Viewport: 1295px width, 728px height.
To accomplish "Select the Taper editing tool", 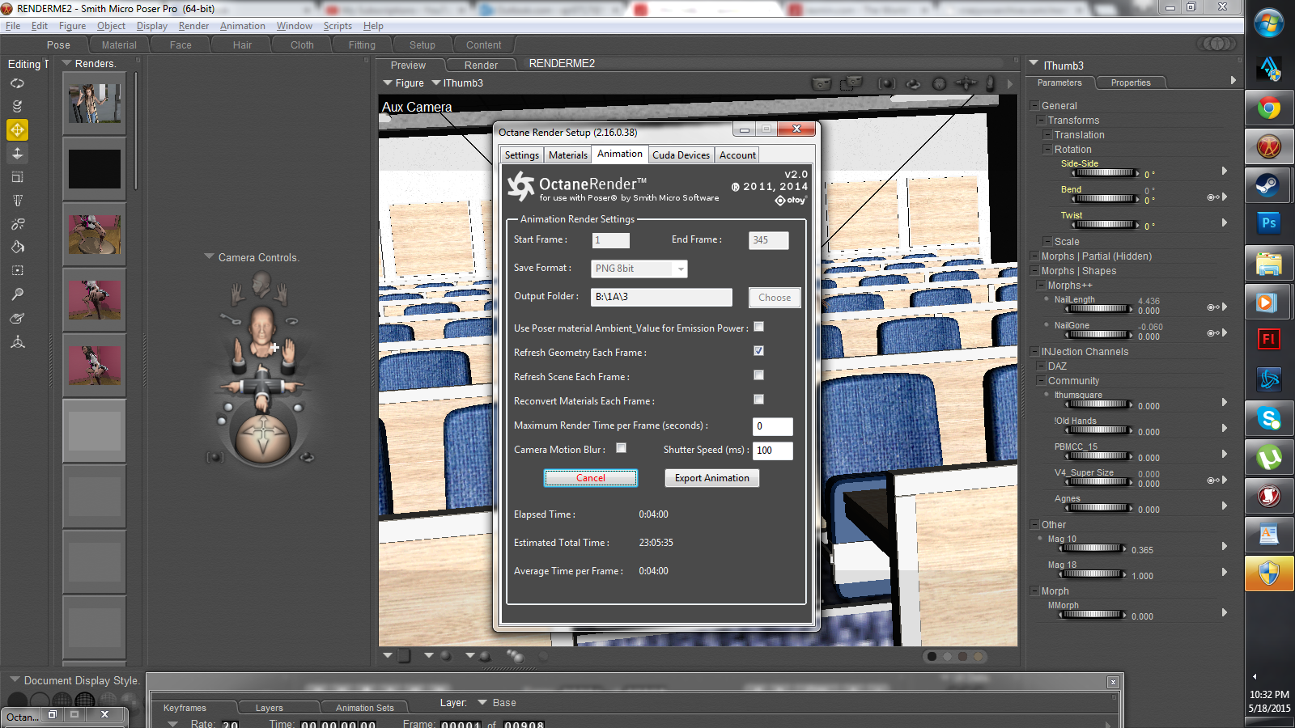I will pyautogui.click(x=17, y=200).
